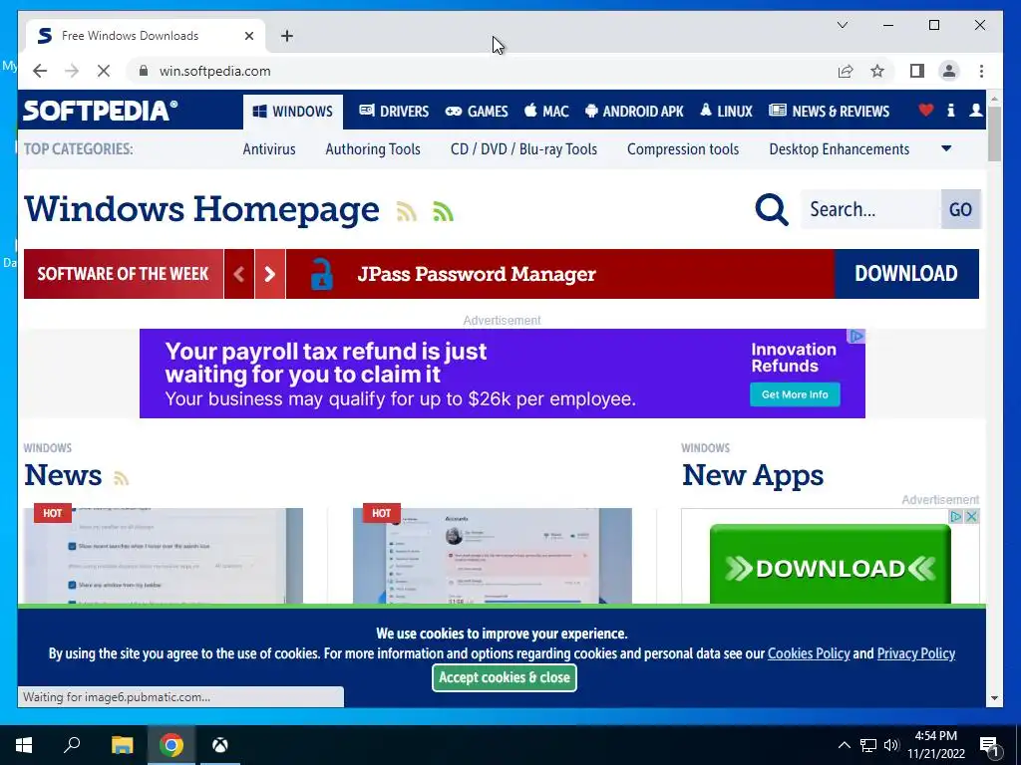1021x765 pixels.
Task: Open the Android APK section
Action: (x=634, y=112)
